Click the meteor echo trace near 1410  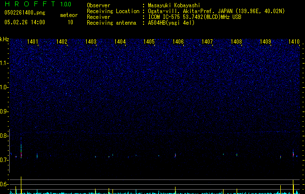(293, 154)
